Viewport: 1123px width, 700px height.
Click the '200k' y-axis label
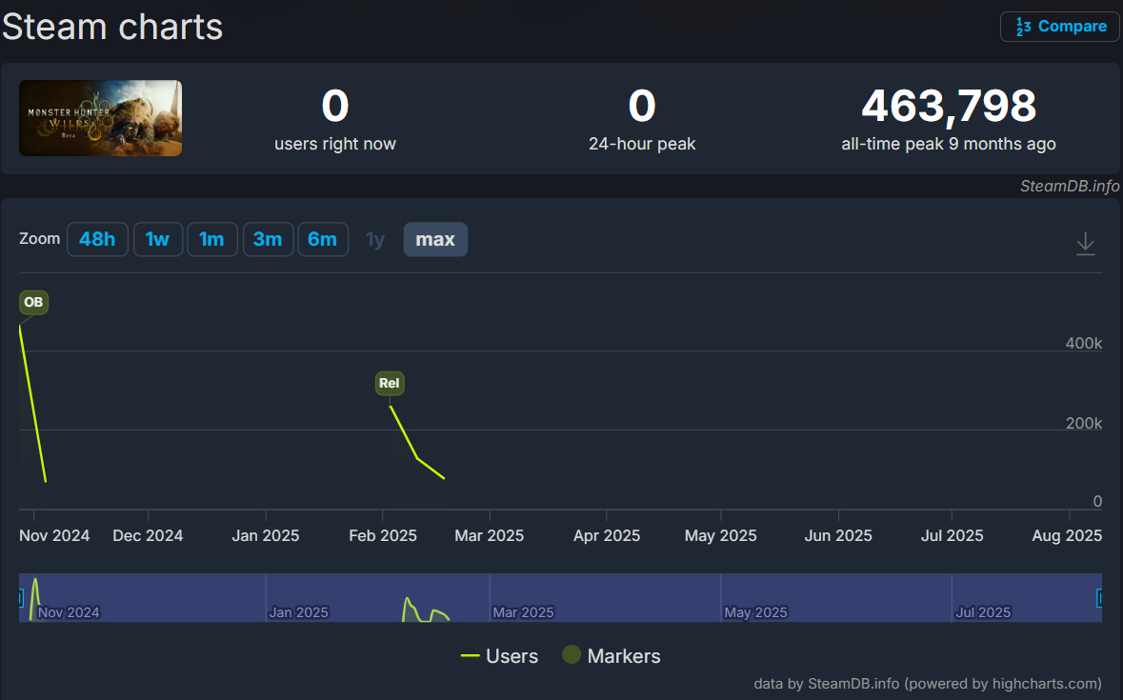pos(1084,423)
